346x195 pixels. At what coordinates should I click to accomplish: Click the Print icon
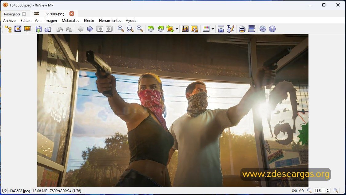coord(242,29)
